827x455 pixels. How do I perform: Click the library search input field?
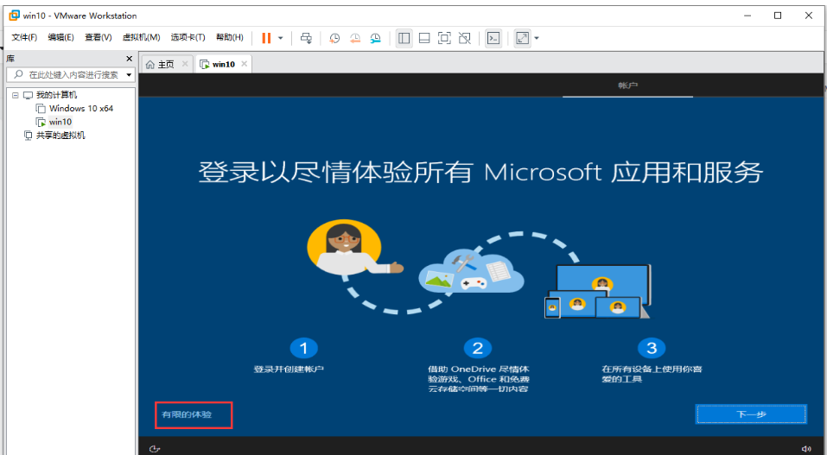click(70, 75)
